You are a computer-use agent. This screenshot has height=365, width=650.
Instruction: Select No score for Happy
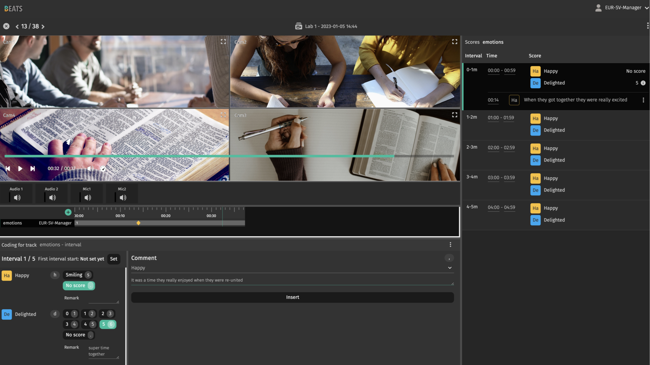[x=79, y=286]
